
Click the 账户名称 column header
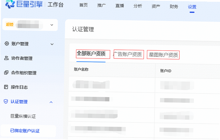[81, 69]
